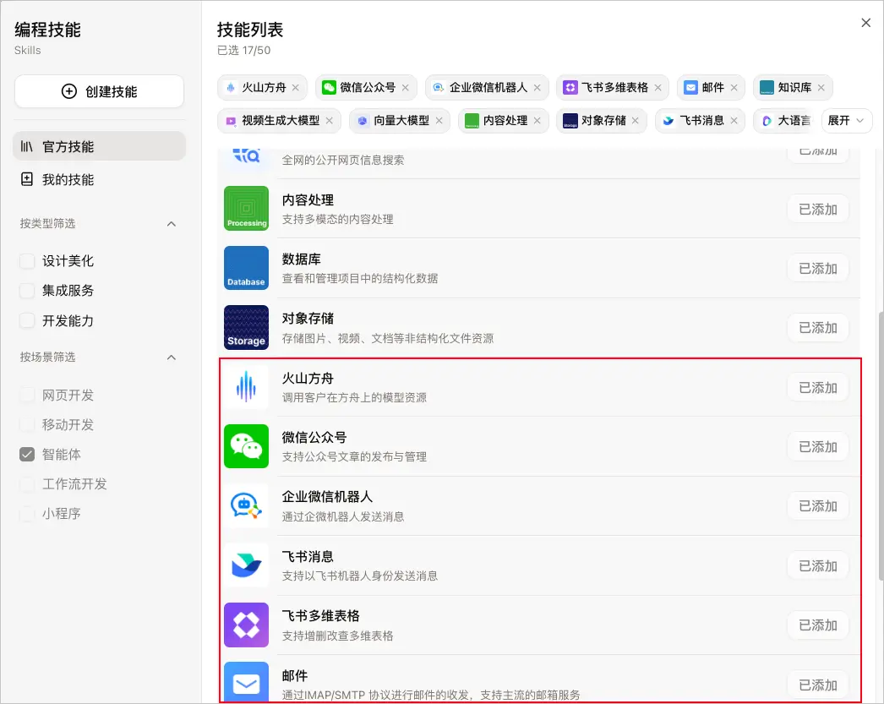Image resolution: width=884 pixels, height=704 pixels.
Task: Click the 飞书多维表格 purple icon in list
Action: point(247,625)
